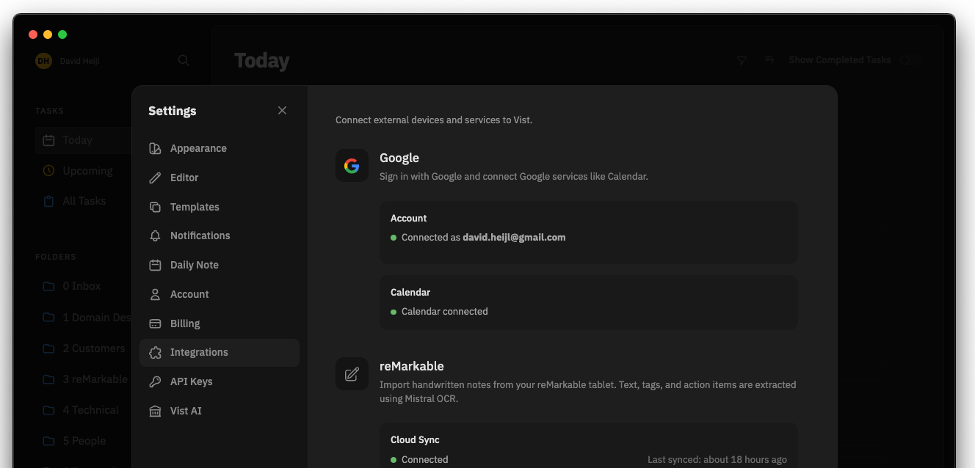The image size is (975, 468).
Task: Click the connected Gmail address
Action: point(514,237)
